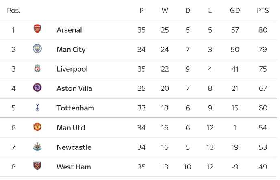Select the West Ham team name
This screenshot has height=180, width=280.
point(74,167)
